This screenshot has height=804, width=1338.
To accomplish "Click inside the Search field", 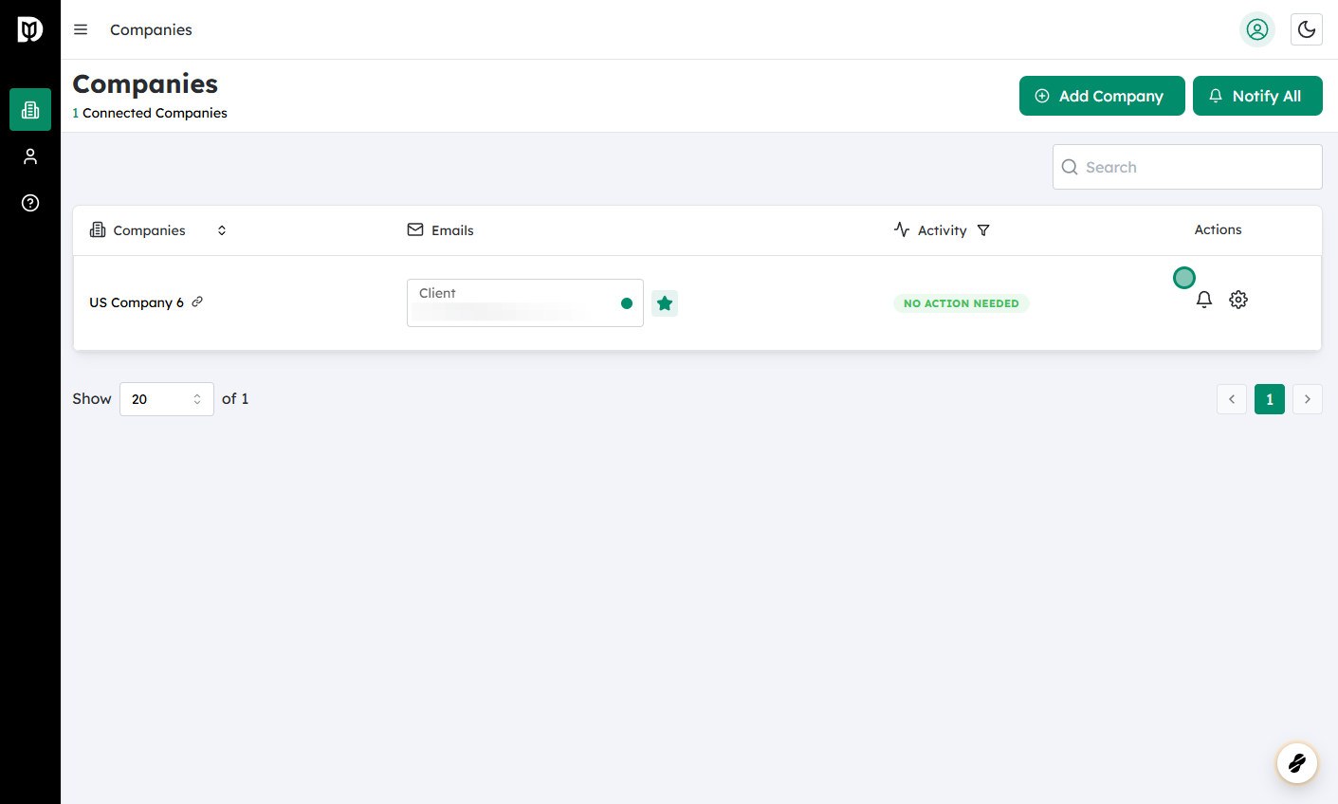I will point(1186,167).
